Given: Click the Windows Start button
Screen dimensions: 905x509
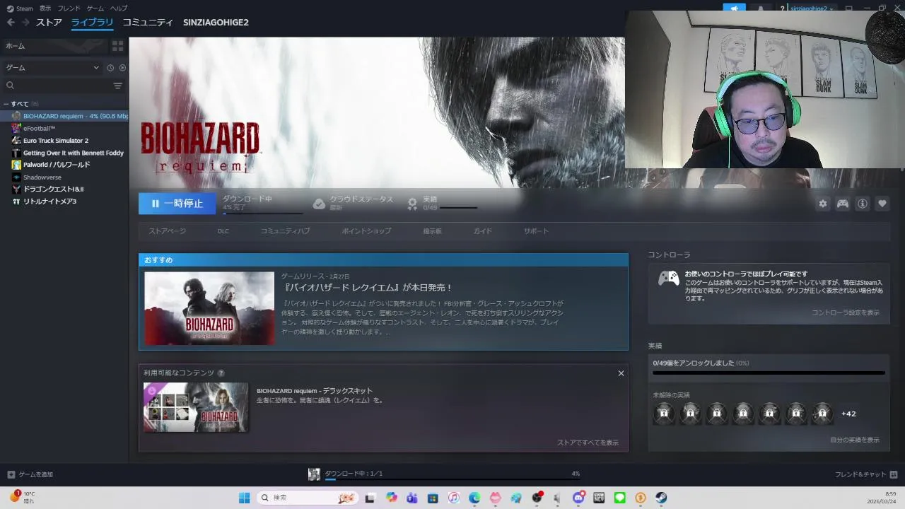Looking at the screenshot, I should coord(244,498).
